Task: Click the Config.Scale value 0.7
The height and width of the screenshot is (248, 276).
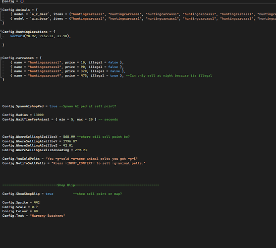Action: point(35,207)
